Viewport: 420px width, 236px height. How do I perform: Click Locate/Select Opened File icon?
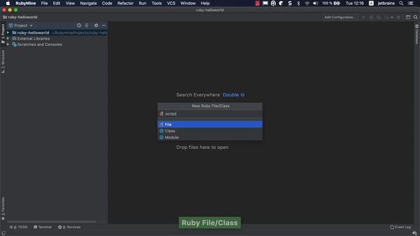[79, 26]
